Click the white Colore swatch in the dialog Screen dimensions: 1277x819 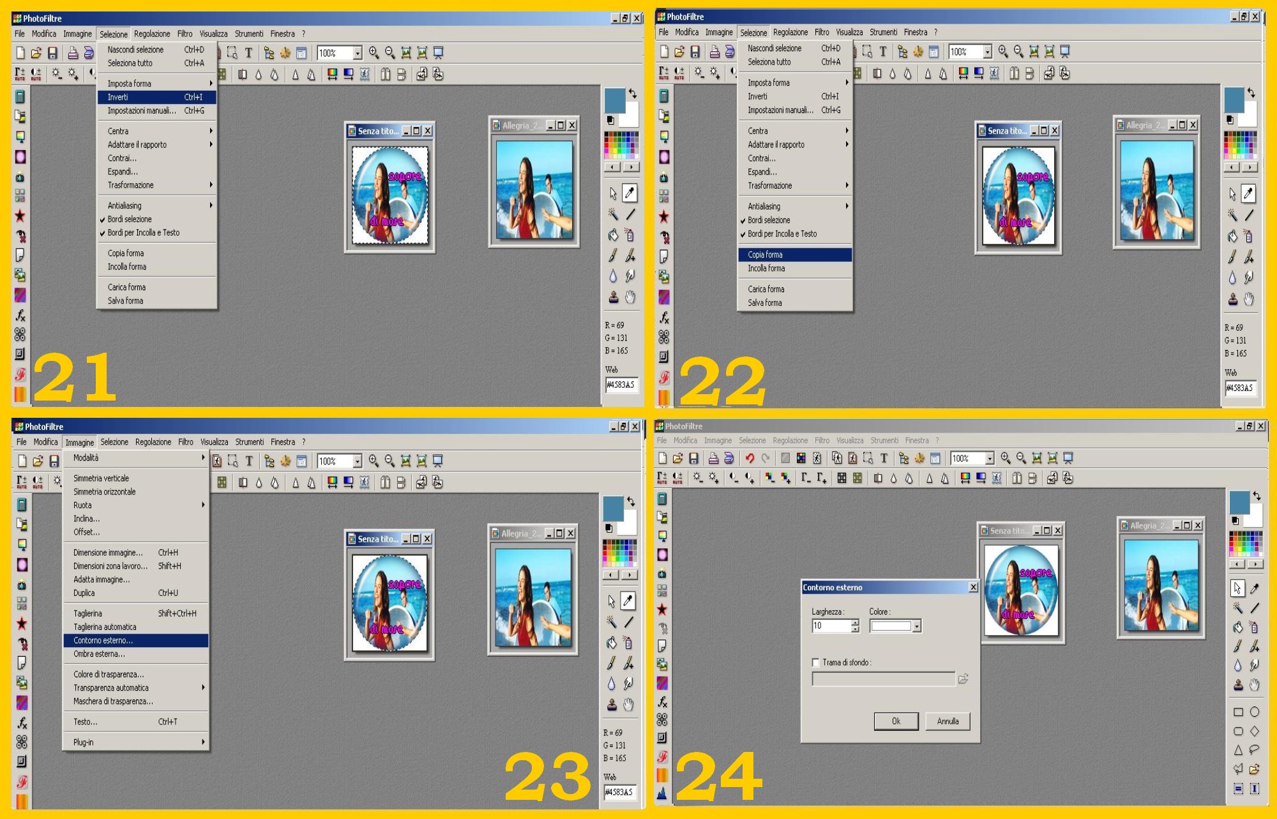click(x=891, y=626)
